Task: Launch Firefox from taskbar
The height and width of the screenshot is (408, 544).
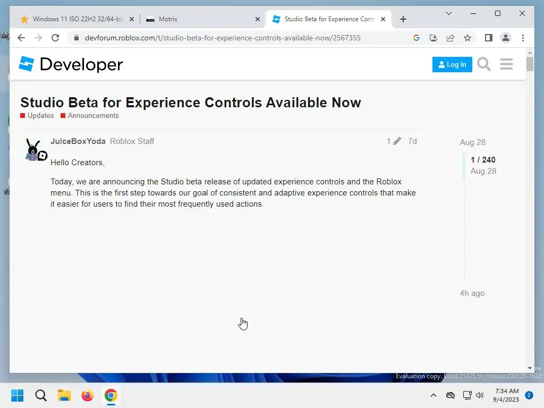Action: click(88, 395)
